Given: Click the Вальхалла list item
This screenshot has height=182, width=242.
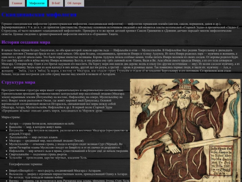Looking at the screenshot, I should [x=69, y=176].
